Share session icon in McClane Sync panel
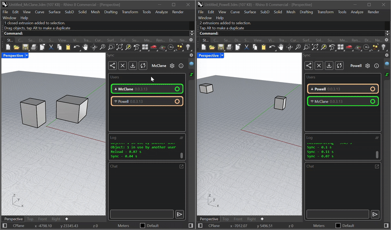The image size is (391, 230). click(x=112, y=66)
